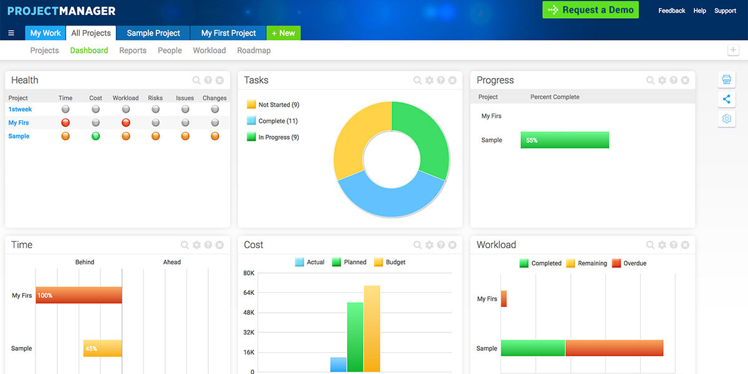
Task: Toggle the Completed legend in the Workload chart
Action: coord(540,263)
